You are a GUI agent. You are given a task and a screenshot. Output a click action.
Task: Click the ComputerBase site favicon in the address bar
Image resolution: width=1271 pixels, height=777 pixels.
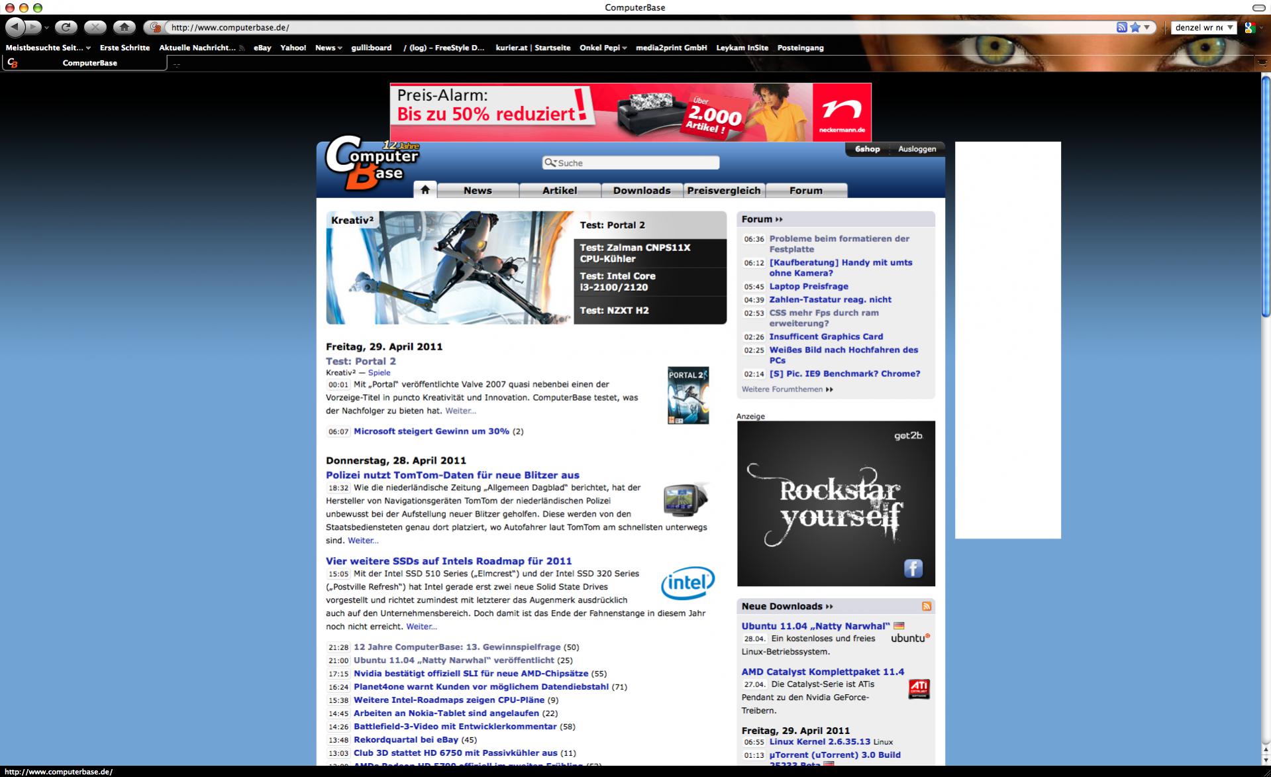(156, 27)
